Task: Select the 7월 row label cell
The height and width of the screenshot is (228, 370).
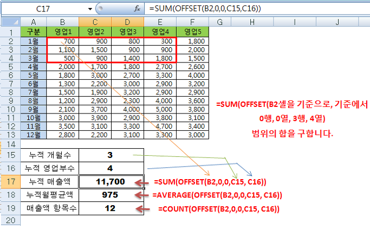Action: pyautogui.click(x=34, y=92)
